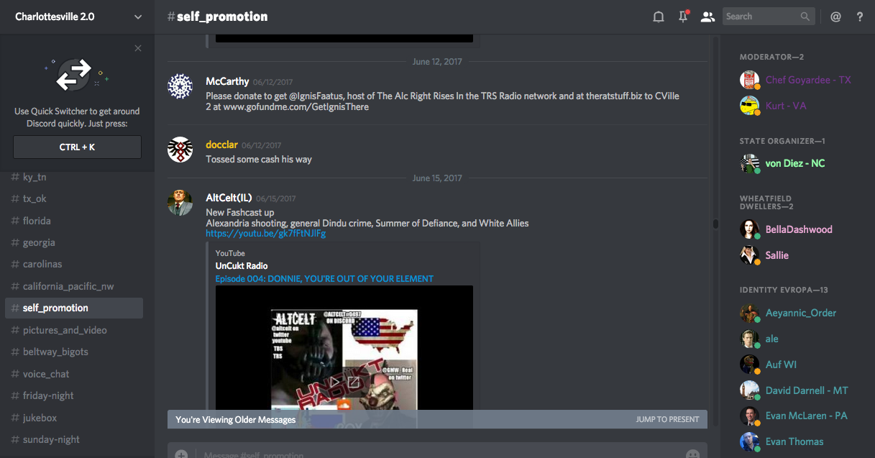Open the youtu.be link in the message
Screen dimensions: 875x458
(265, 234)
